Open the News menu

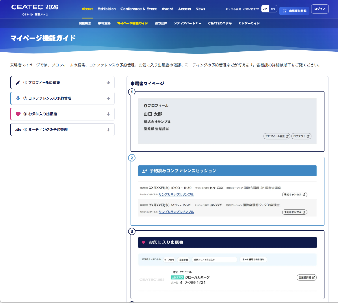[200, 9]
